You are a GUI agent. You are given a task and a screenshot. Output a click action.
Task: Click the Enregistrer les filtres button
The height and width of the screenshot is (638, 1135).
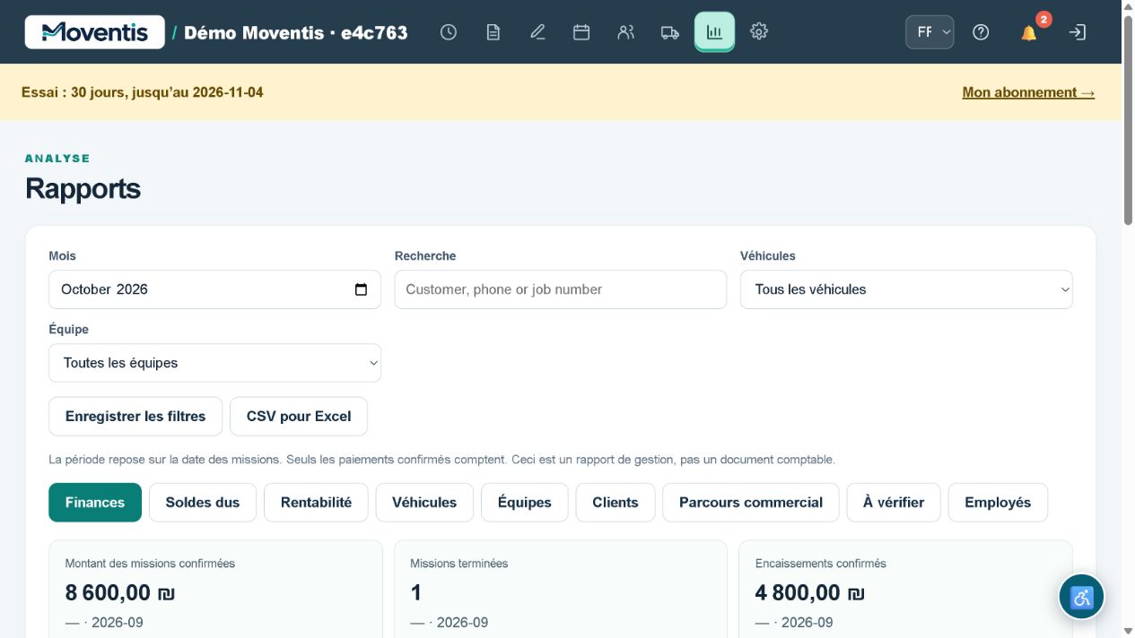[135, 417]
